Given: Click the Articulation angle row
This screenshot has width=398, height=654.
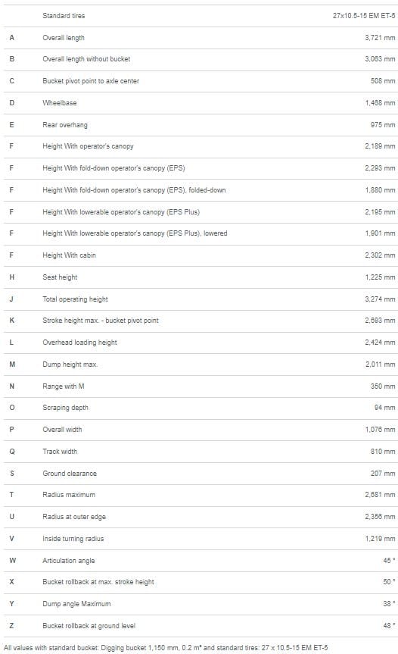Looking at the screenshot, I should (201, 561).
